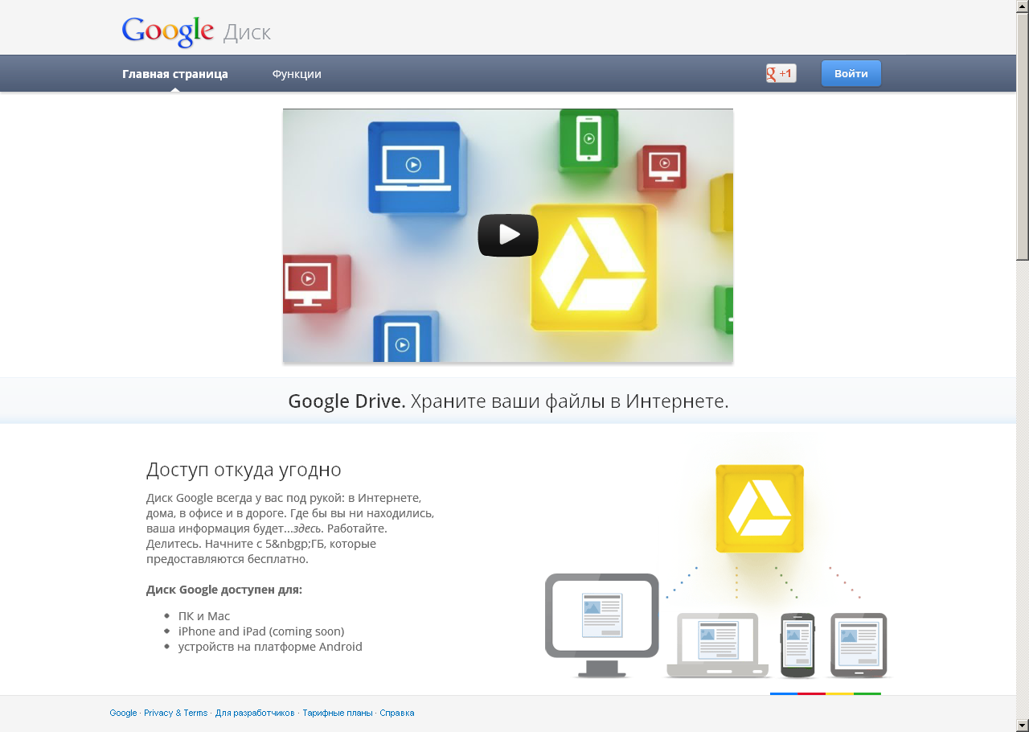Open the Главная страница tab

click(175, 74)
